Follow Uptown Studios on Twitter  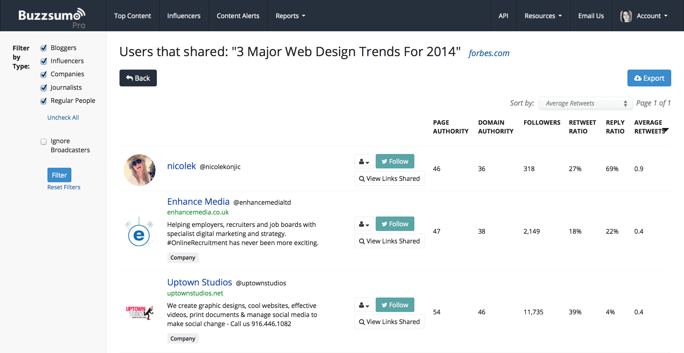(395, 305)
